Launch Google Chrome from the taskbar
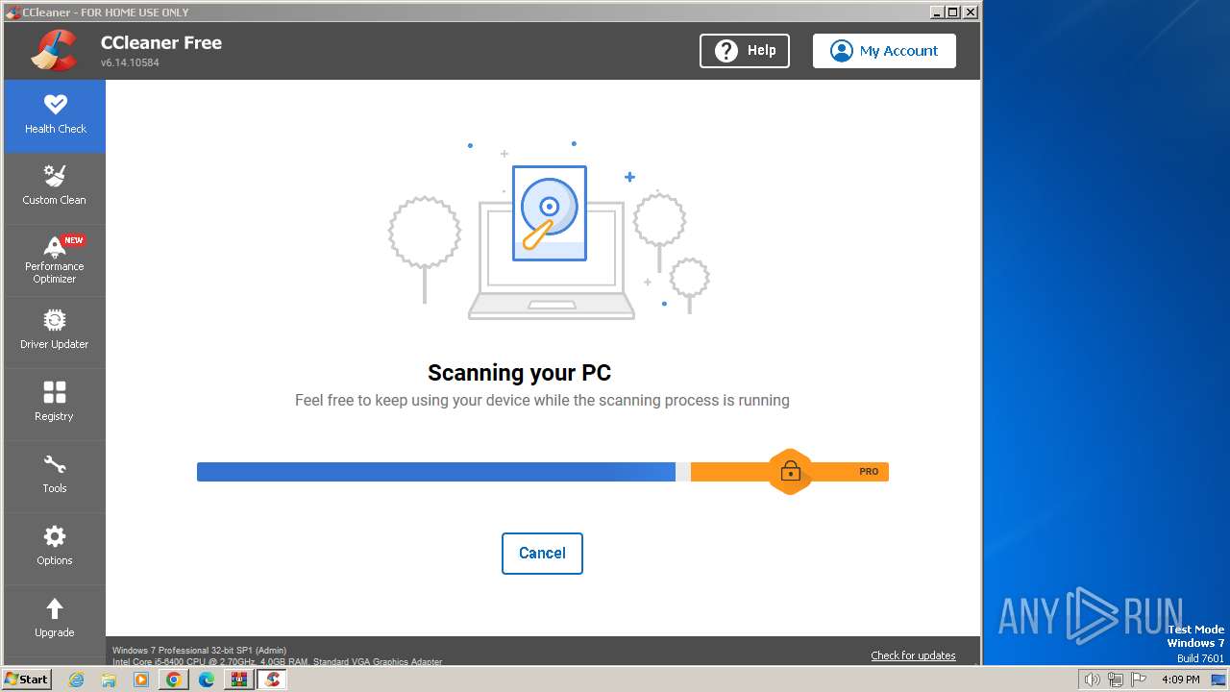The height and width of the screenshot is (692, 1230). click(x=174, y=680)
